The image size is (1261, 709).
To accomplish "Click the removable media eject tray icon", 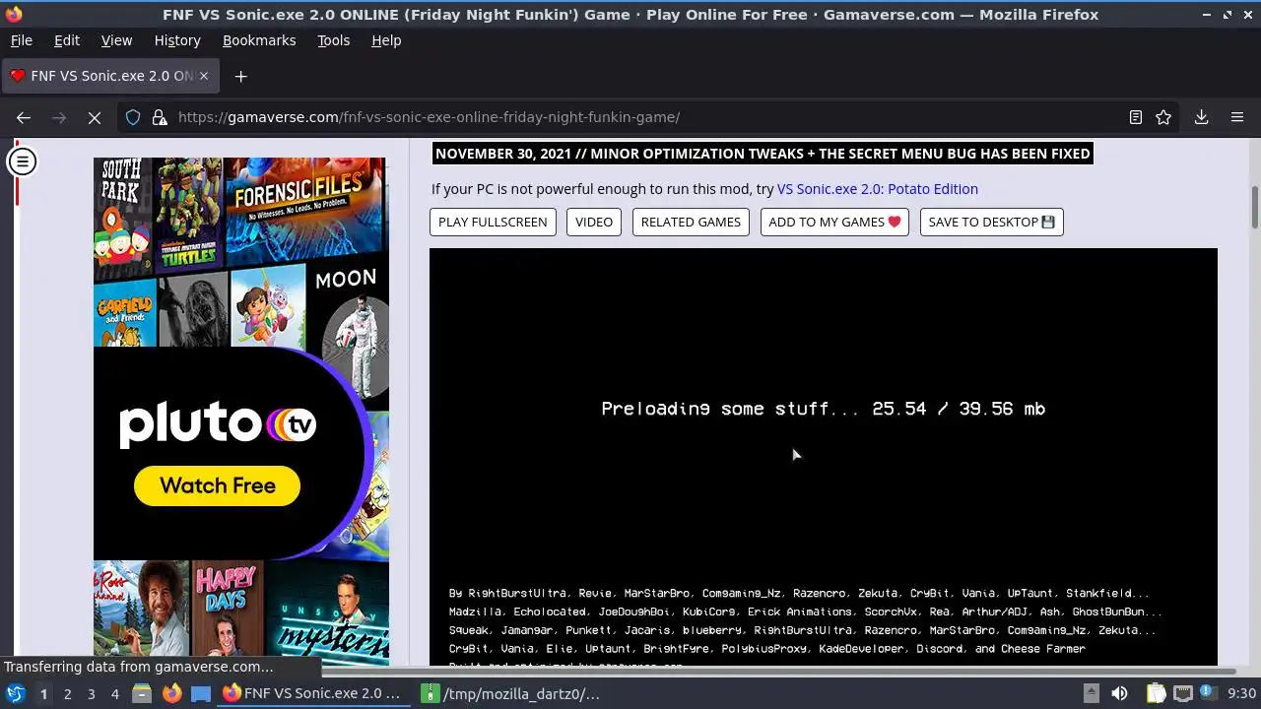I will [1091, 693].
